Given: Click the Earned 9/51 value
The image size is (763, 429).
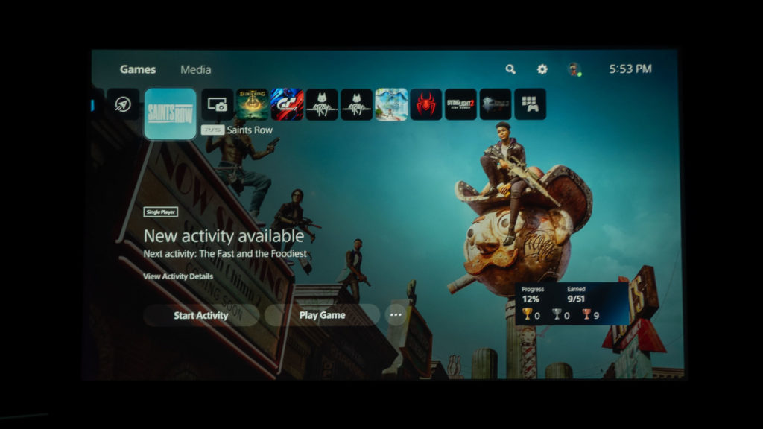Looking at the screenshot, I should tap(576, 299).
